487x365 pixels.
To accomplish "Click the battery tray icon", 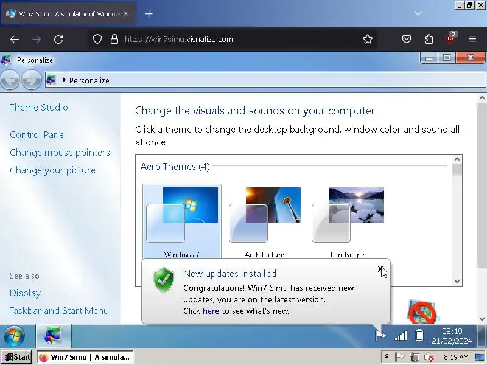I will coord(419,335).
